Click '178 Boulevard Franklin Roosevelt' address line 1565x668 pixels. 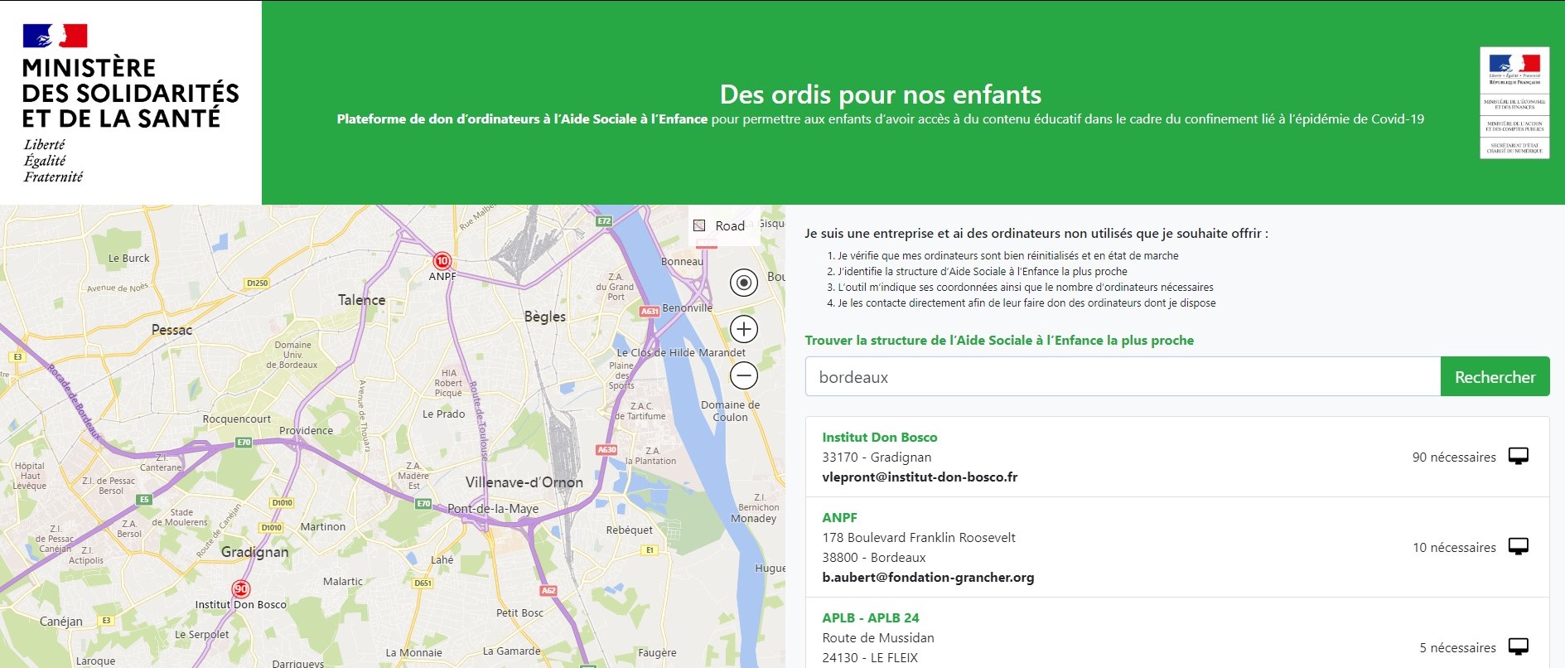coord(919,537)
